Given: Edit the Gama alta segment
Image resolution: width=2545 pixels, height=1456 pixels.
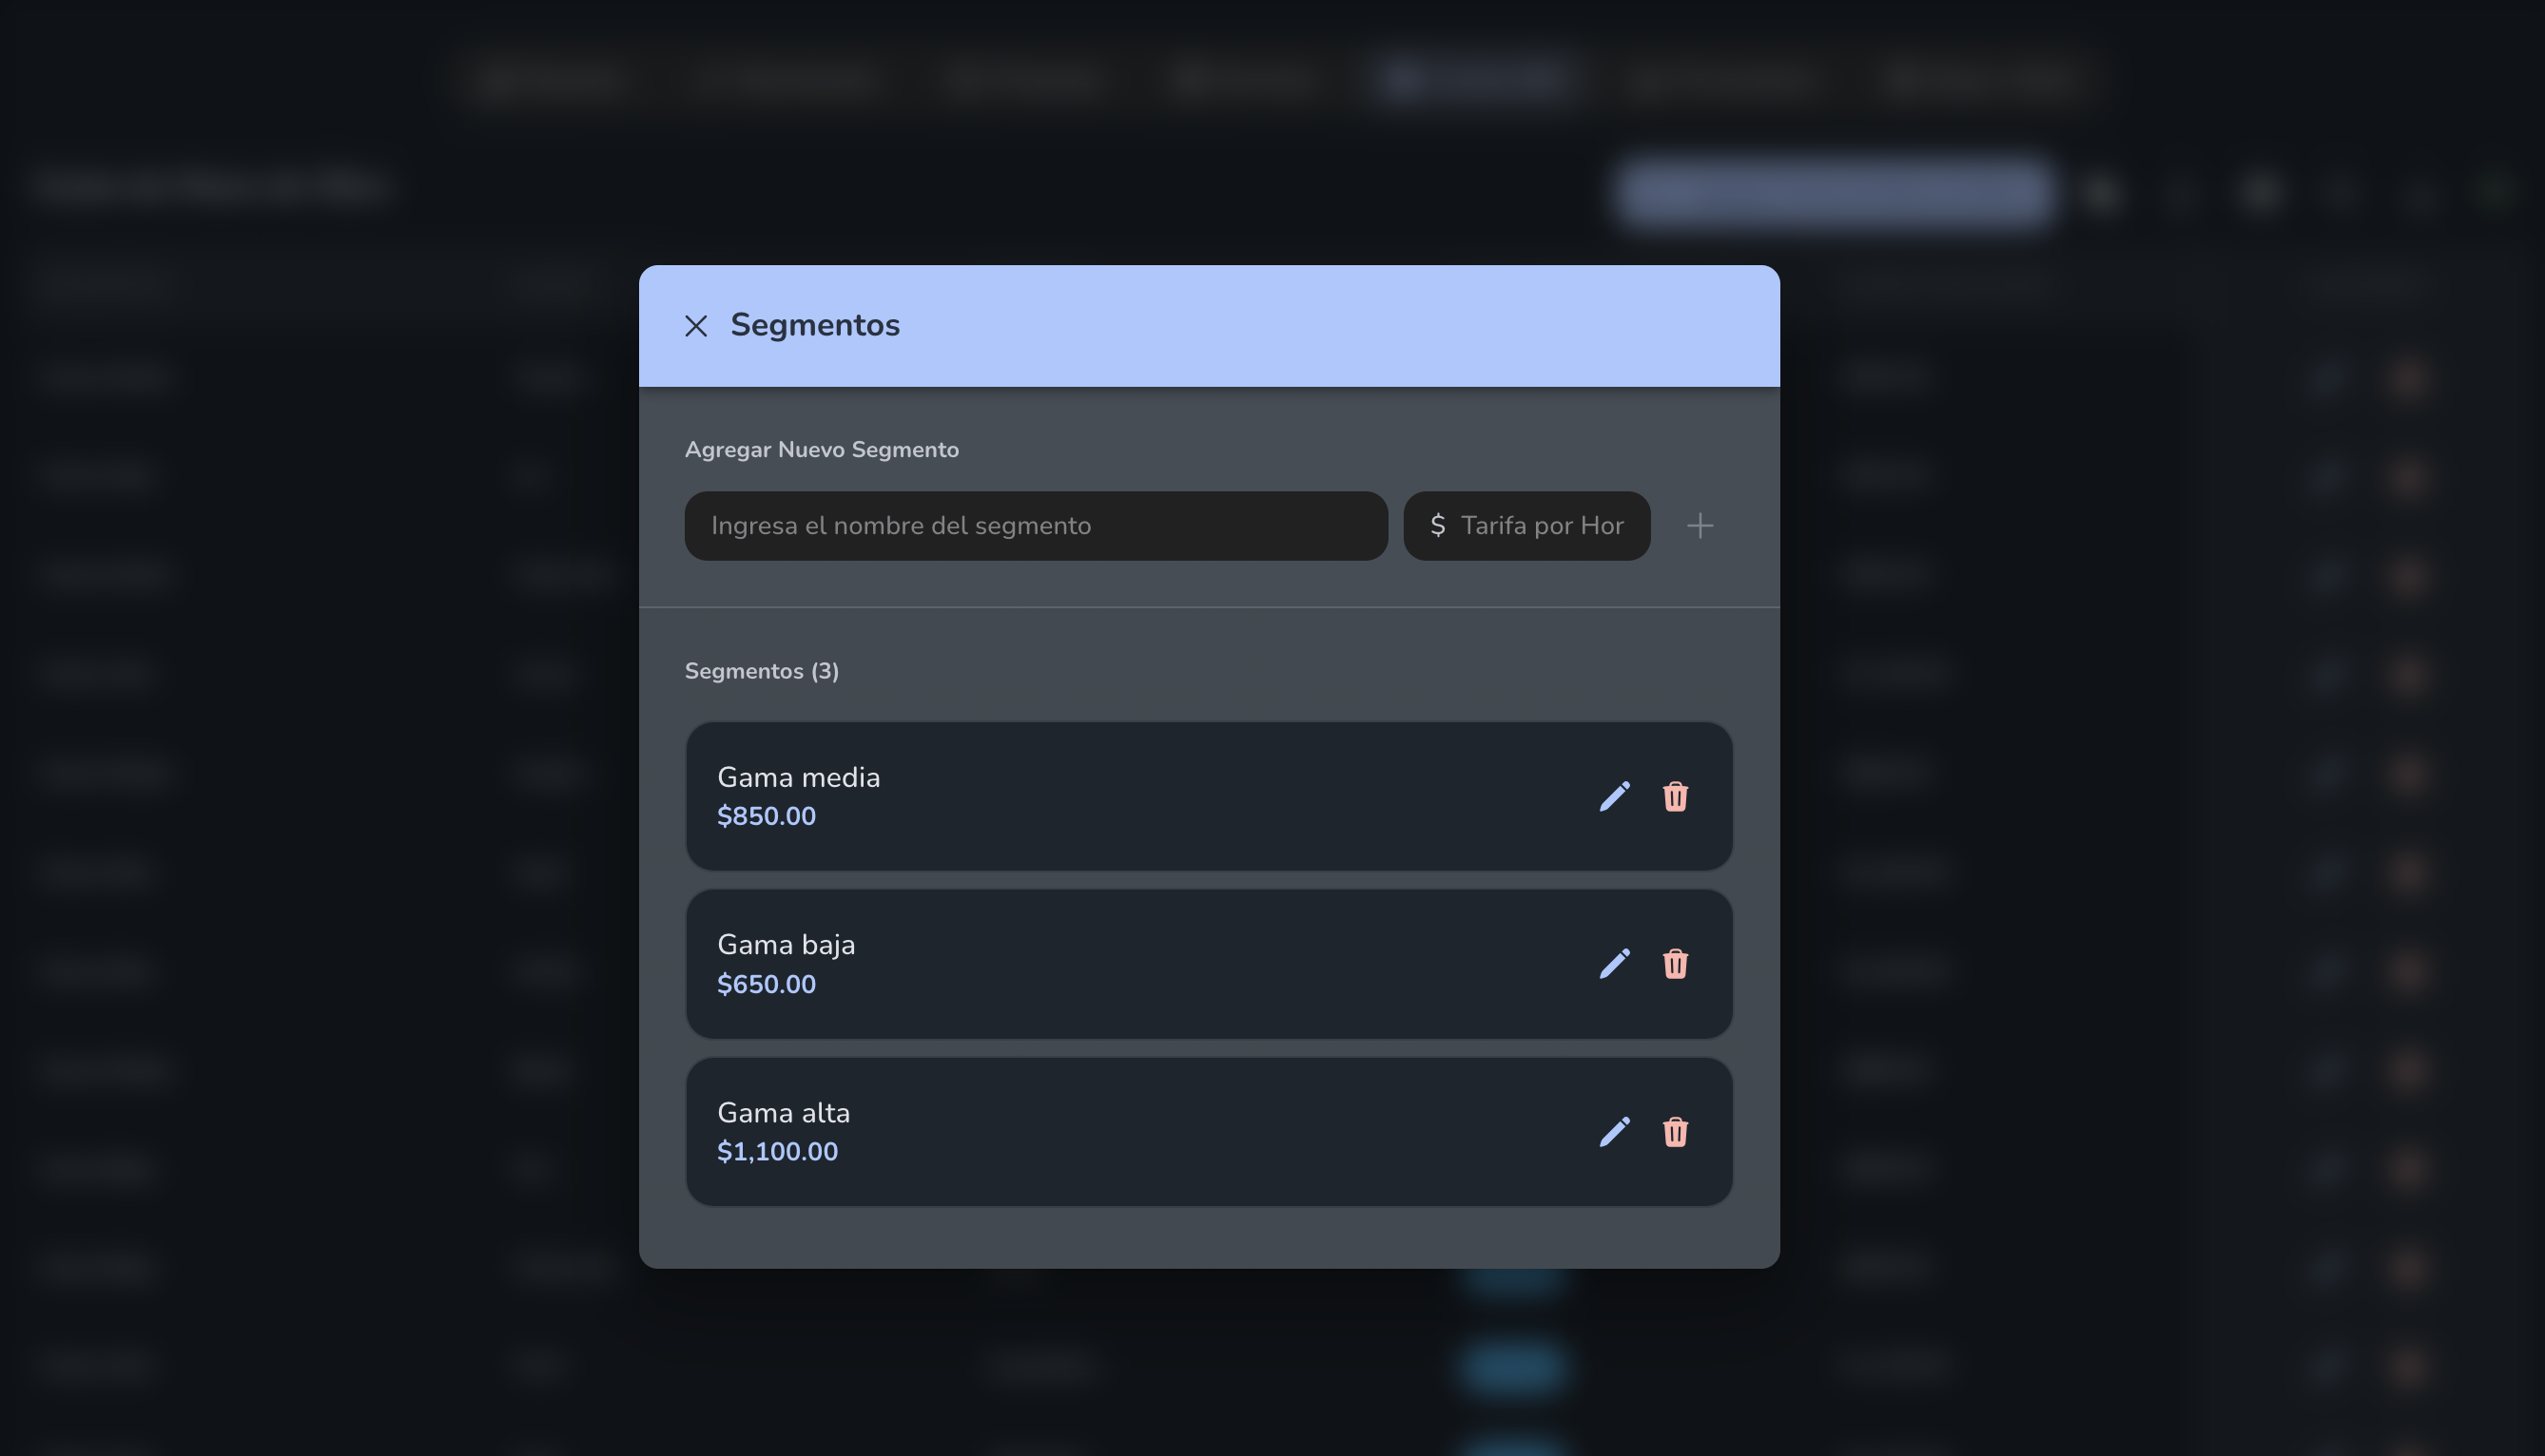Looking at the screenshot, I should tap(1615, 1132).
